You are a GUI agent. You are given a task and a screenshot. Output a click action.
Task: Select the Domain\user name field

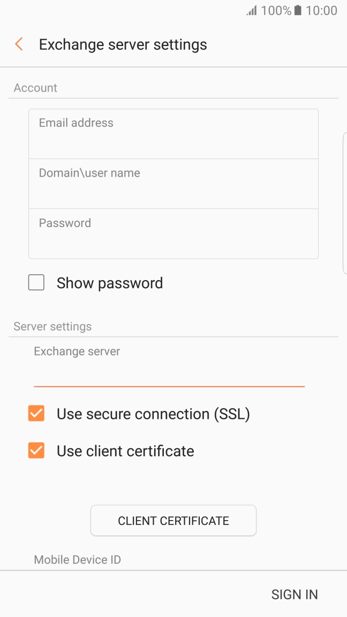(x=174, y=183)
